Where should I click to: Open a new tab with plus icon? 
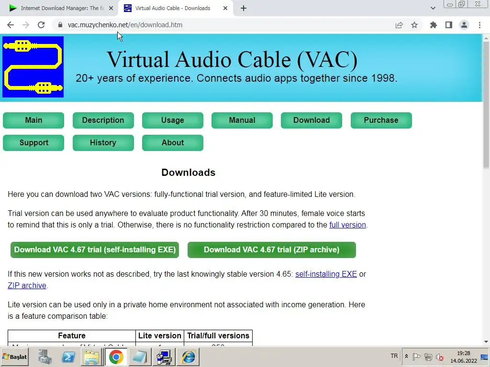244,8
